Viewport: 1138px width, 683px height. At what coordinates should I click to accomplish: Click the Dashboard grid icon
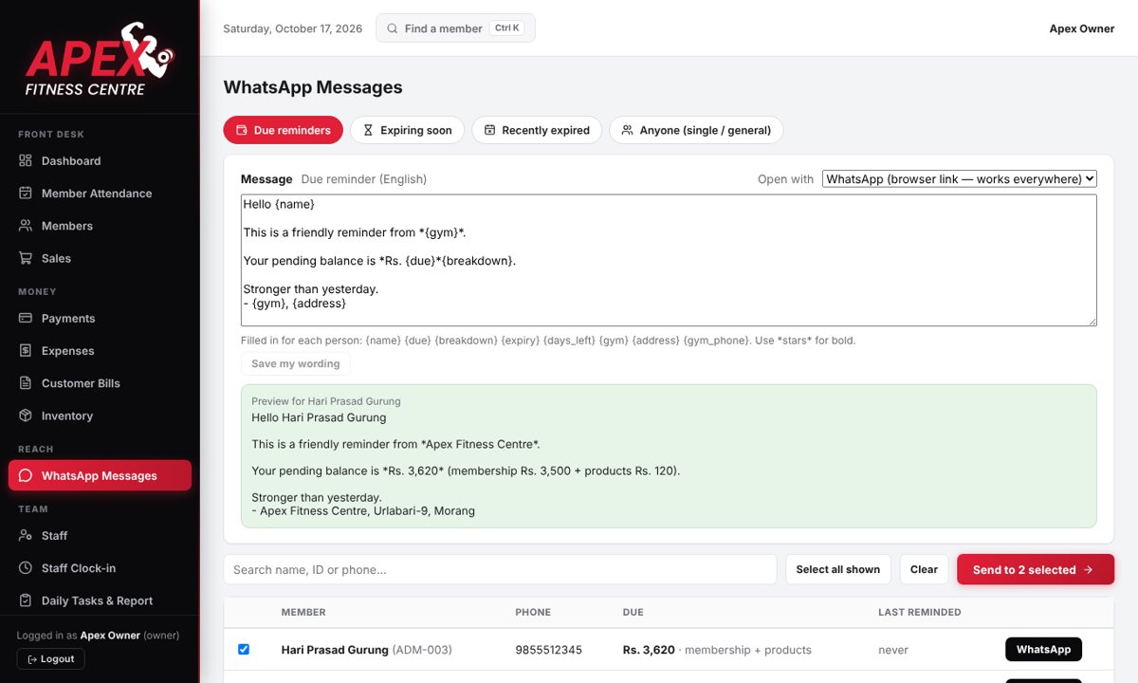click(26, 161)
